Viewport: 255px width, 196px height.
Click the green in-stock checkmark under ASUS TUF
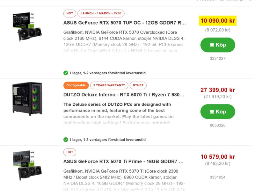point(66,73)
